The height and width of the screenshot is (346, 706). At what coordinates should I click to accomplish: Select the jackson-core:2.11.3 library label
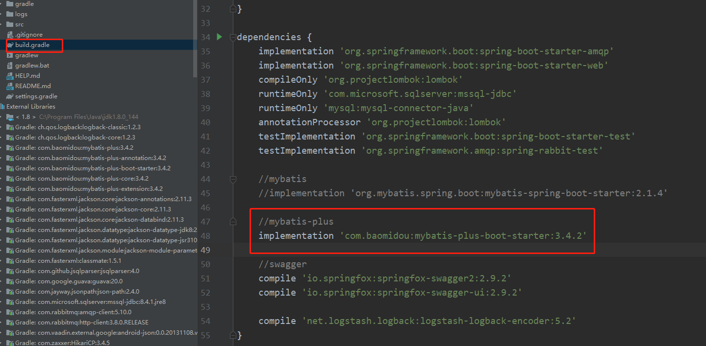pyautogui.click(x=93, y=209)
